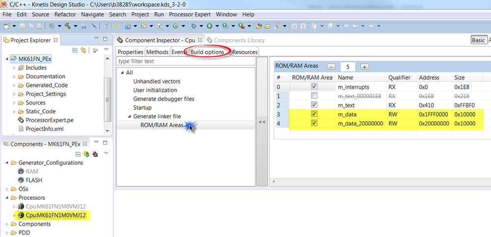Click the Search flashlight toolbar icon
This screenshot has width=491, height=237.
tap(277, 26)
